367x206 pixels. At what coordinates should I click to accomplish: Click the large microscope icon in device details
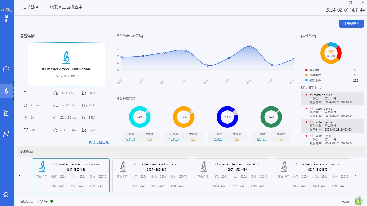[x=66, y=57]
